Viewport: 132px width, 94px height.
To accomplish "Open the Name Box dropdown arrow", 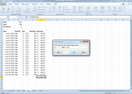I will click(17, 17).
